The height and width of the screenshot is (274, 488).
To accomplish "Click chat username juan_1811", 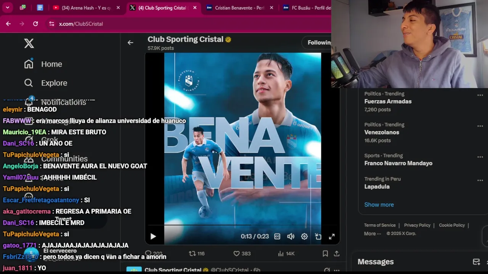I will click(18, 268).
